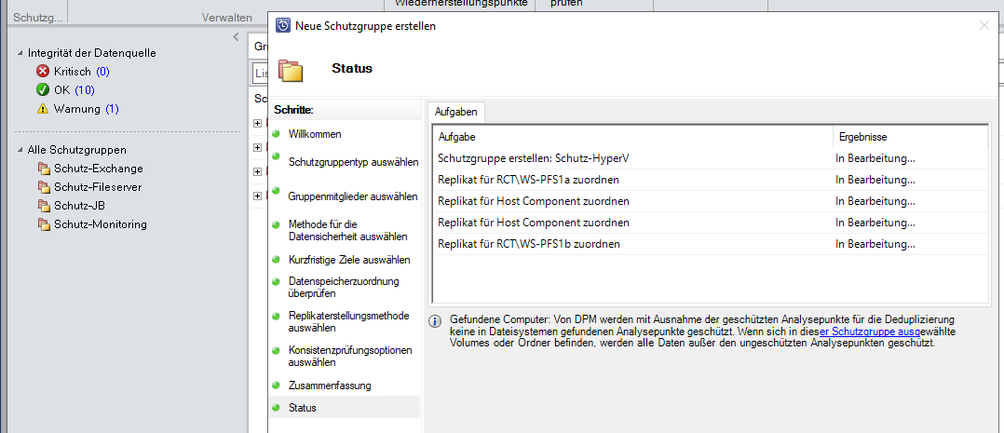The height and width of the screenshot is (433, 1004).
Task: Click the green OK checkmark icon
Action: (x=43, y=89)
